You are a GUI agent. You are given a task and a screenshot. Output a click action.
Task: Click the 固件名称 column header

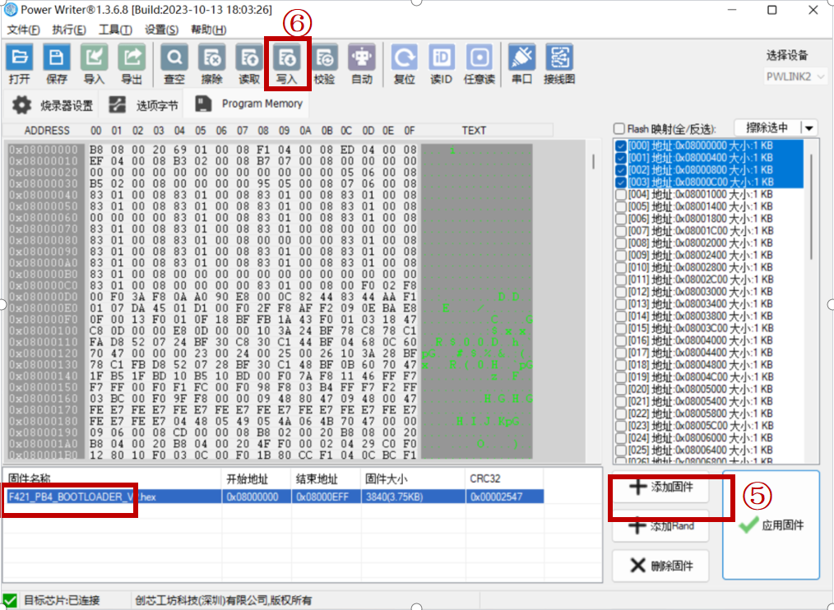click(x=113, y=478)
